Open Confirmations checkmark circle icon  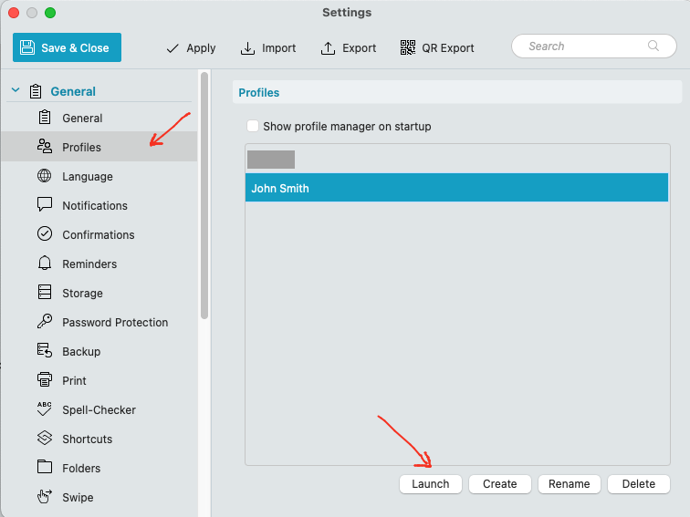coord(45,233)
